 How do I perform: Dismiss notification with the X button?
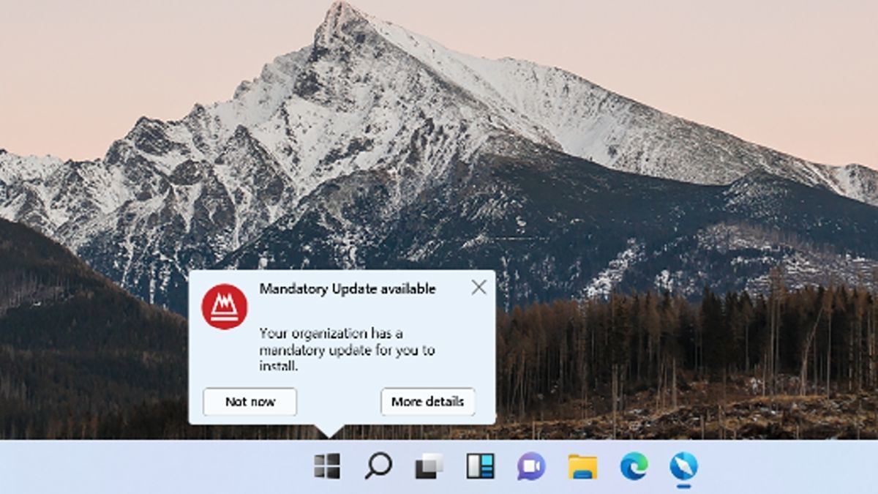pos(479,287)
